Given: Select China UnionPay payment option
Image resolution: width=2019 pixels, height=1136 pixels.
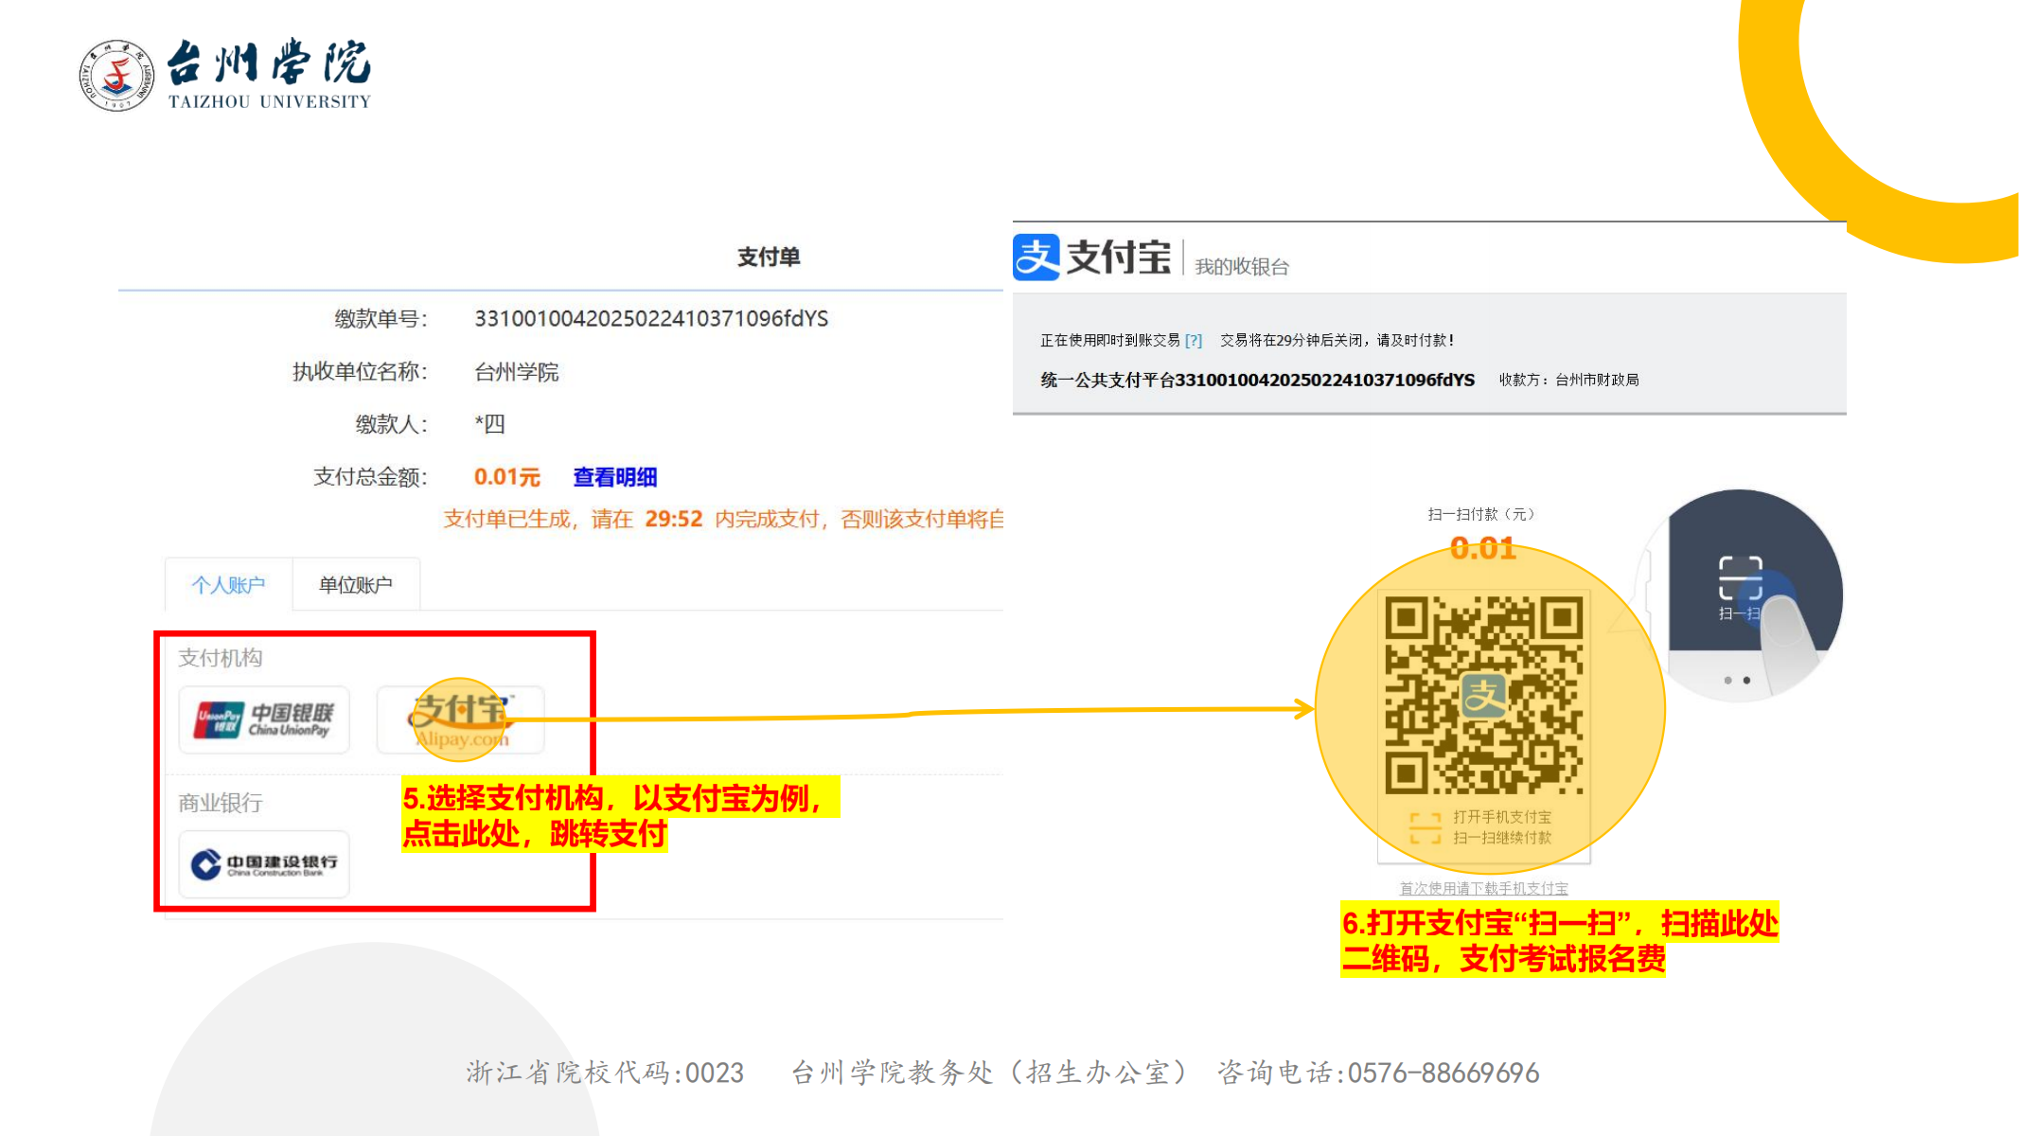Looking at the screenshot, I should tap(264, 720).
